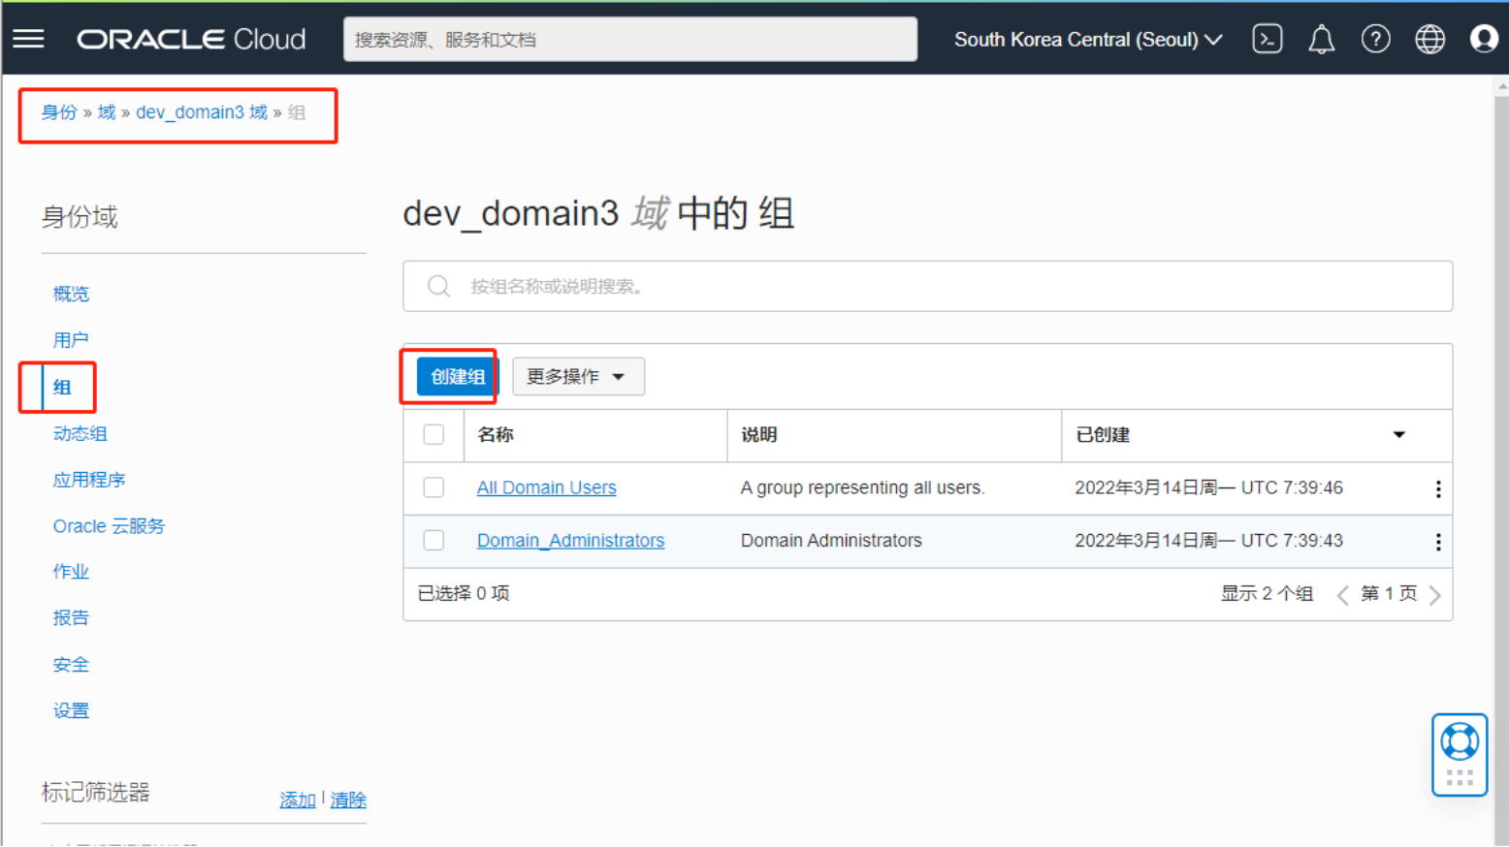Screen dimensions: 1509x847
Task: Open the Domain_Administrators group link
Action: coord(570,540)
